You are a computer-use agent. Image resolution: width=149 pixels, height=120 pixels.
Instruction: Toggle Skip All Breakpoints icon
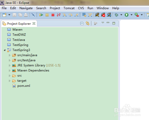click(33, 15)
